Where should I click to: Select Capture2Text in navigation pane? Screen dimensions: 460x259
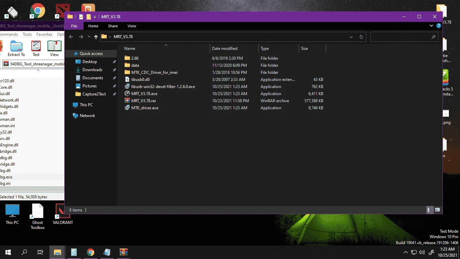pos(94,94)
